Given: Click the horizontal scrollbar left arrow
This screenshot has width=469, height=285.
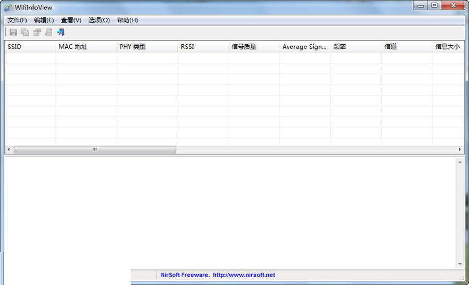Looking at the screenshot, I should pos(9,149).
